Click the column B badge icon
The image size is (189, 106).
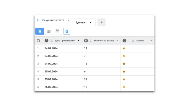click(86, 41)
